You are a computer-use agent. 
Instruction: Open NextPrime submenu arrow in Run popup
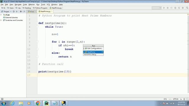click(102, 52)
